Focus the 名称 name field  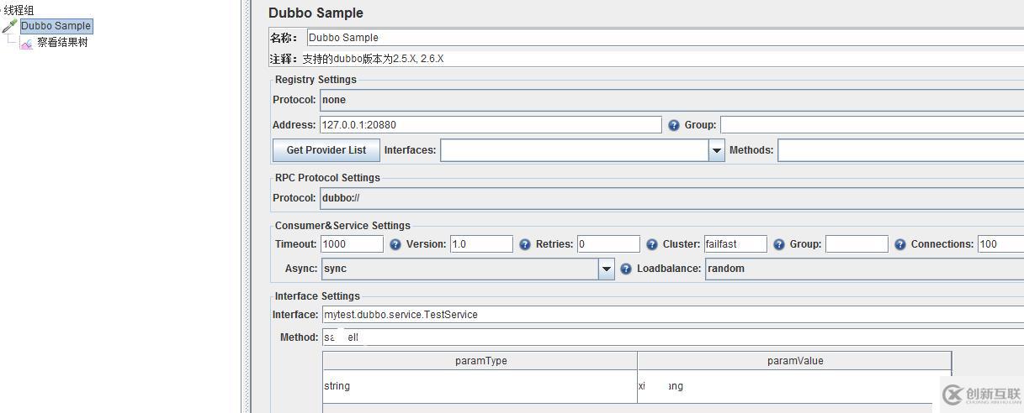666,37
